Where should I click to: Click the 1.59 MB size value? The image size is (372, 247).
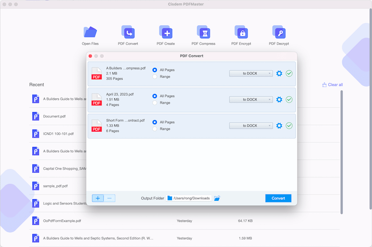tap(246, 238)
